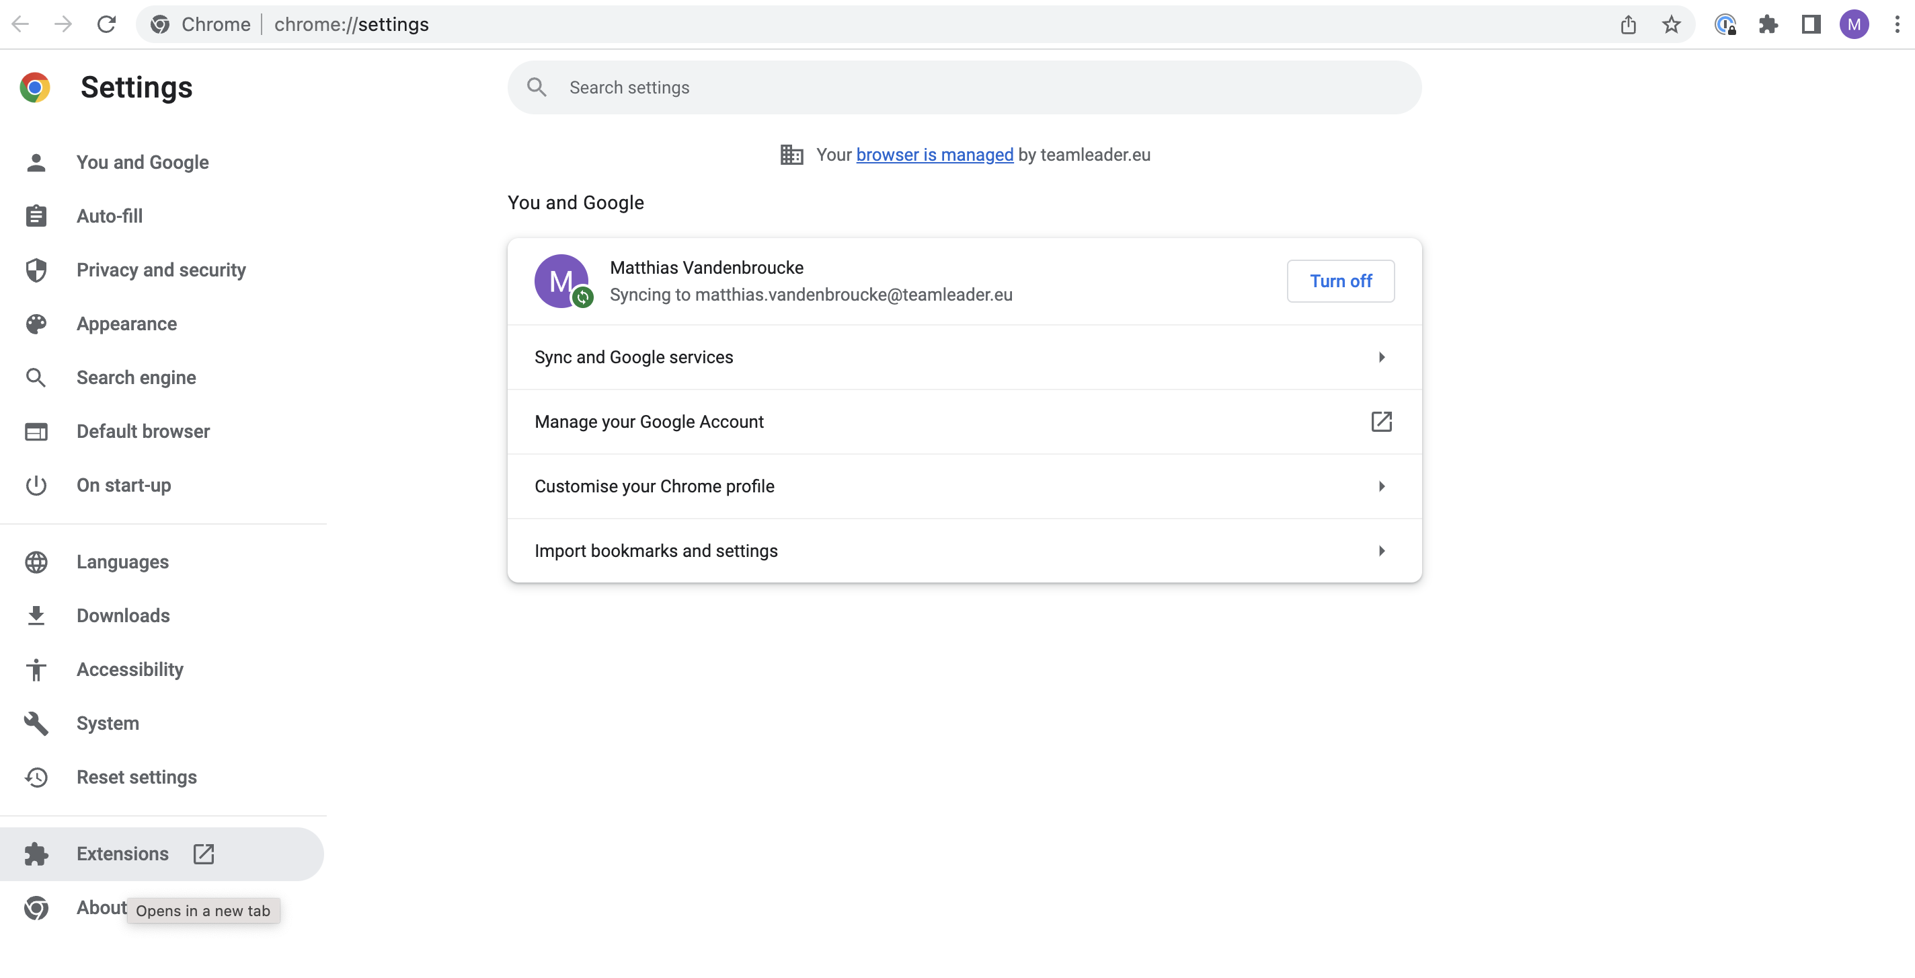Click the Turn off sync button
This screenshot has height=978, width=1915.
coord(1340,281)
